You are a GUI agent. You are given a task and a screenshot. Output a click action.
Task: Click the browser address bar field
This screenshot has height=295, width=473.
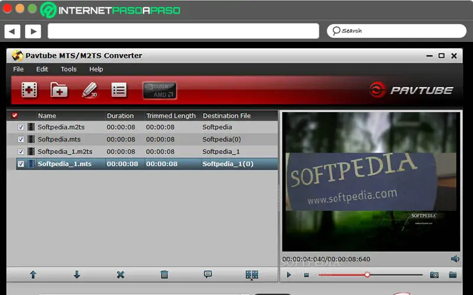coord(183,31)
